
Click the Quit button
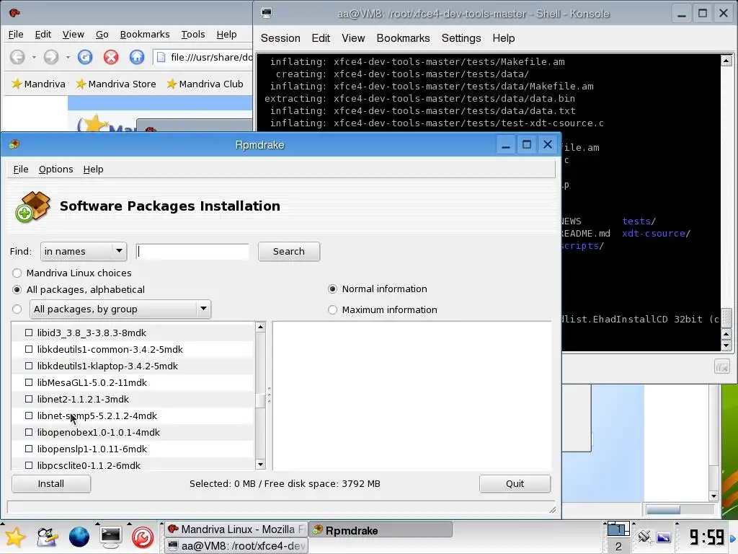[x=515, y=484]
